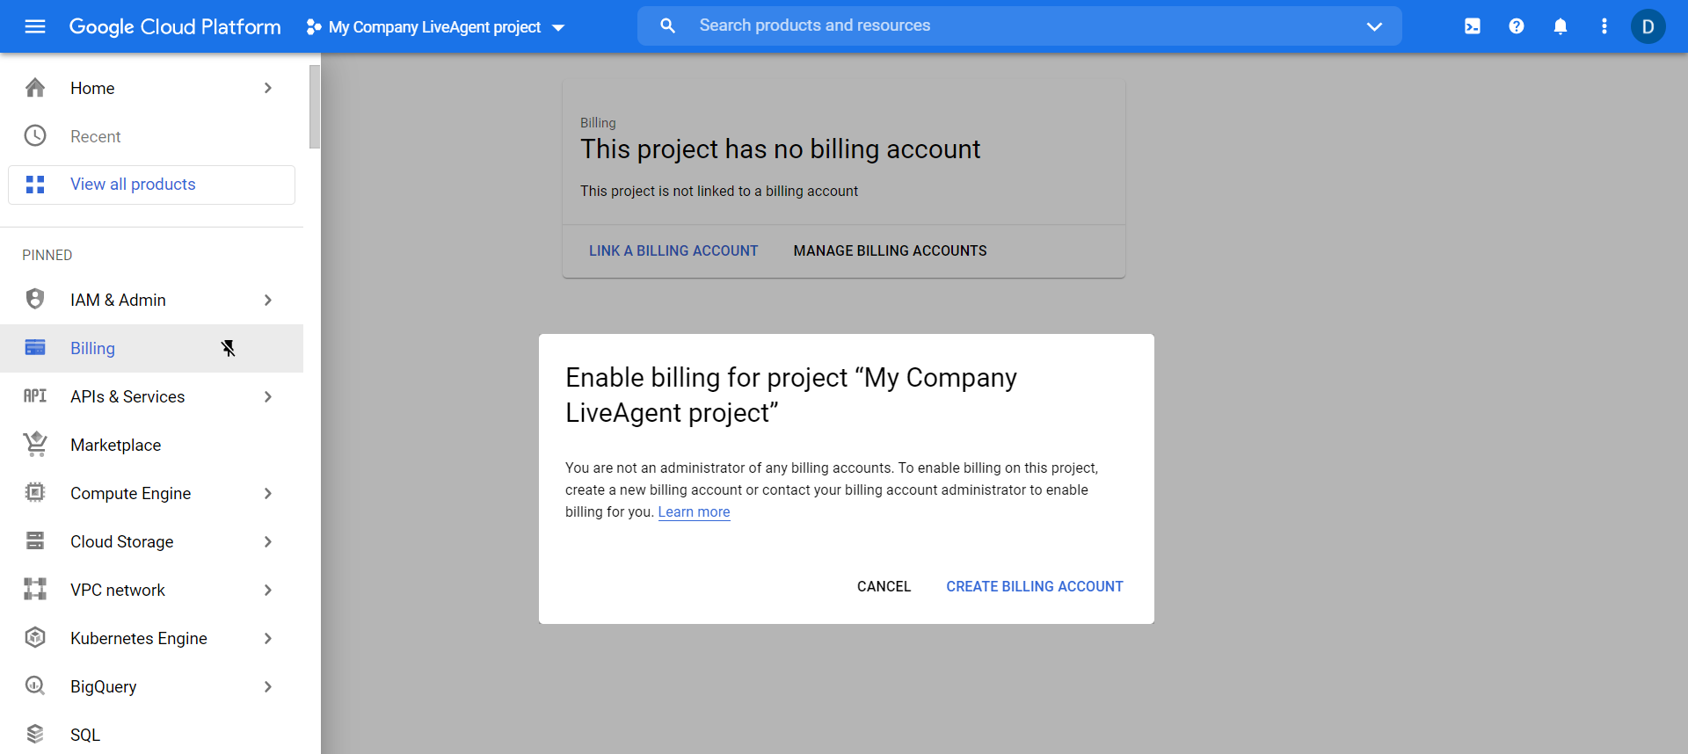Screen dimensions: 1688x754
Task: Expand the Compute Engine submenu chevron
Action: coord(268,493)
